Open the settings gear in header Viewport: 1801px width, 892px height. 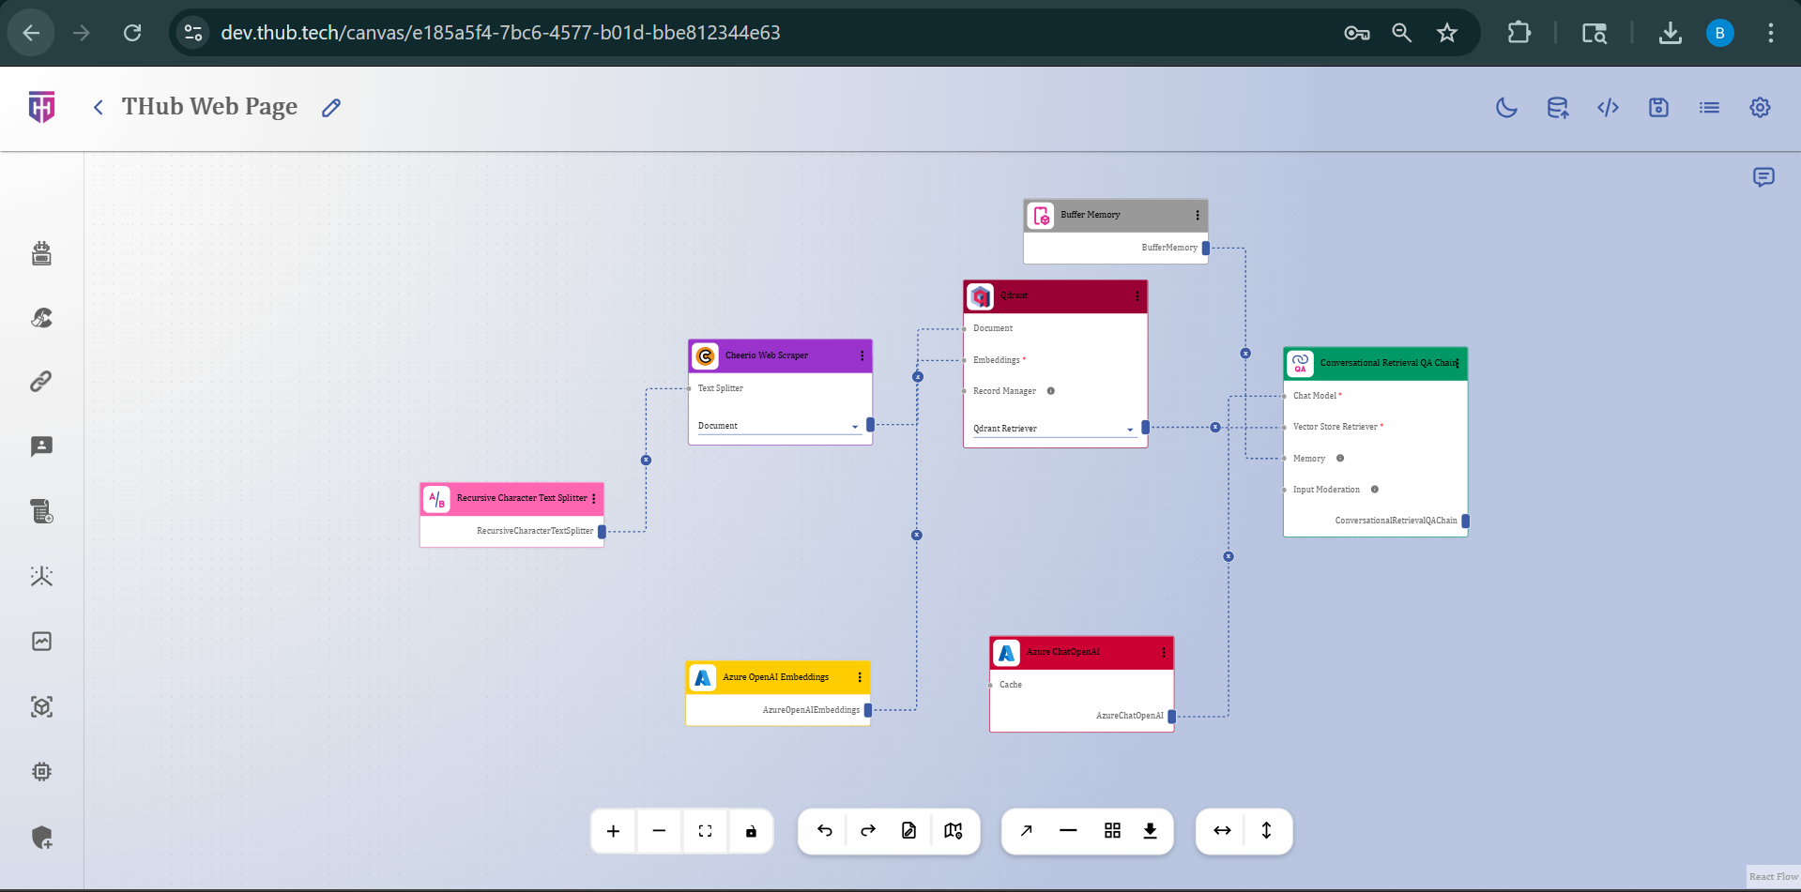pyautogui.click(x=1760, y=108)
